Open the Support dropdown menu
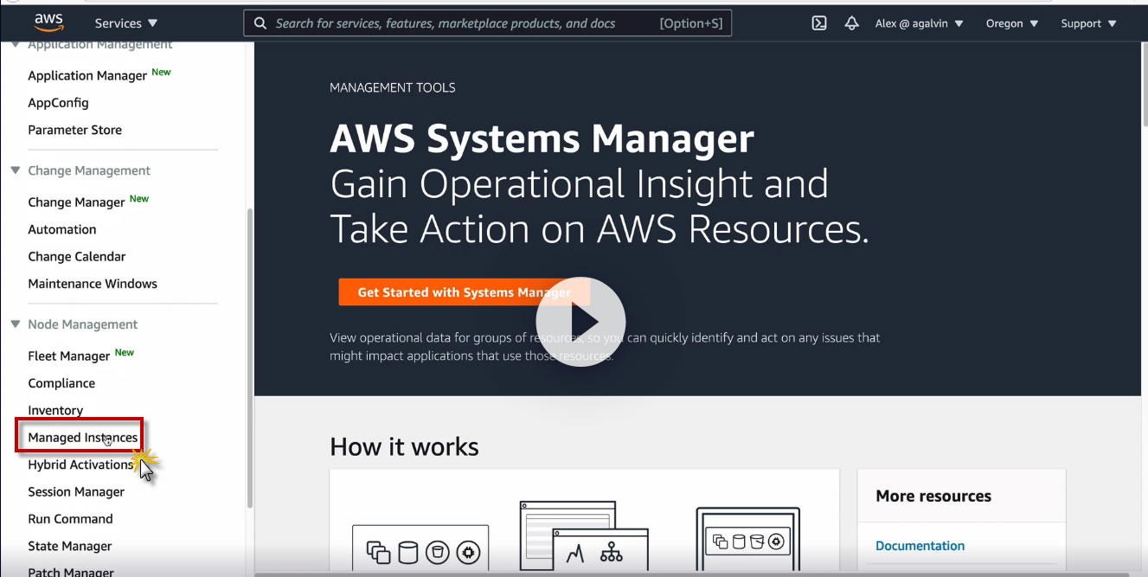This screenshot has height=577, width=1148. pyautogui.click(x=1088, y=23)
